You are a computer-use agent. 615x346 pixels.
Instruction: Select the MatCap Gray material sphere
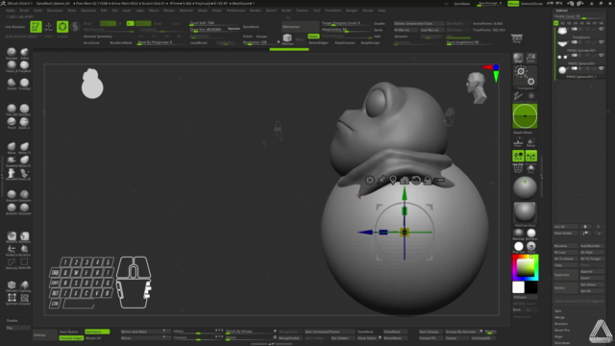pos(525,213)
